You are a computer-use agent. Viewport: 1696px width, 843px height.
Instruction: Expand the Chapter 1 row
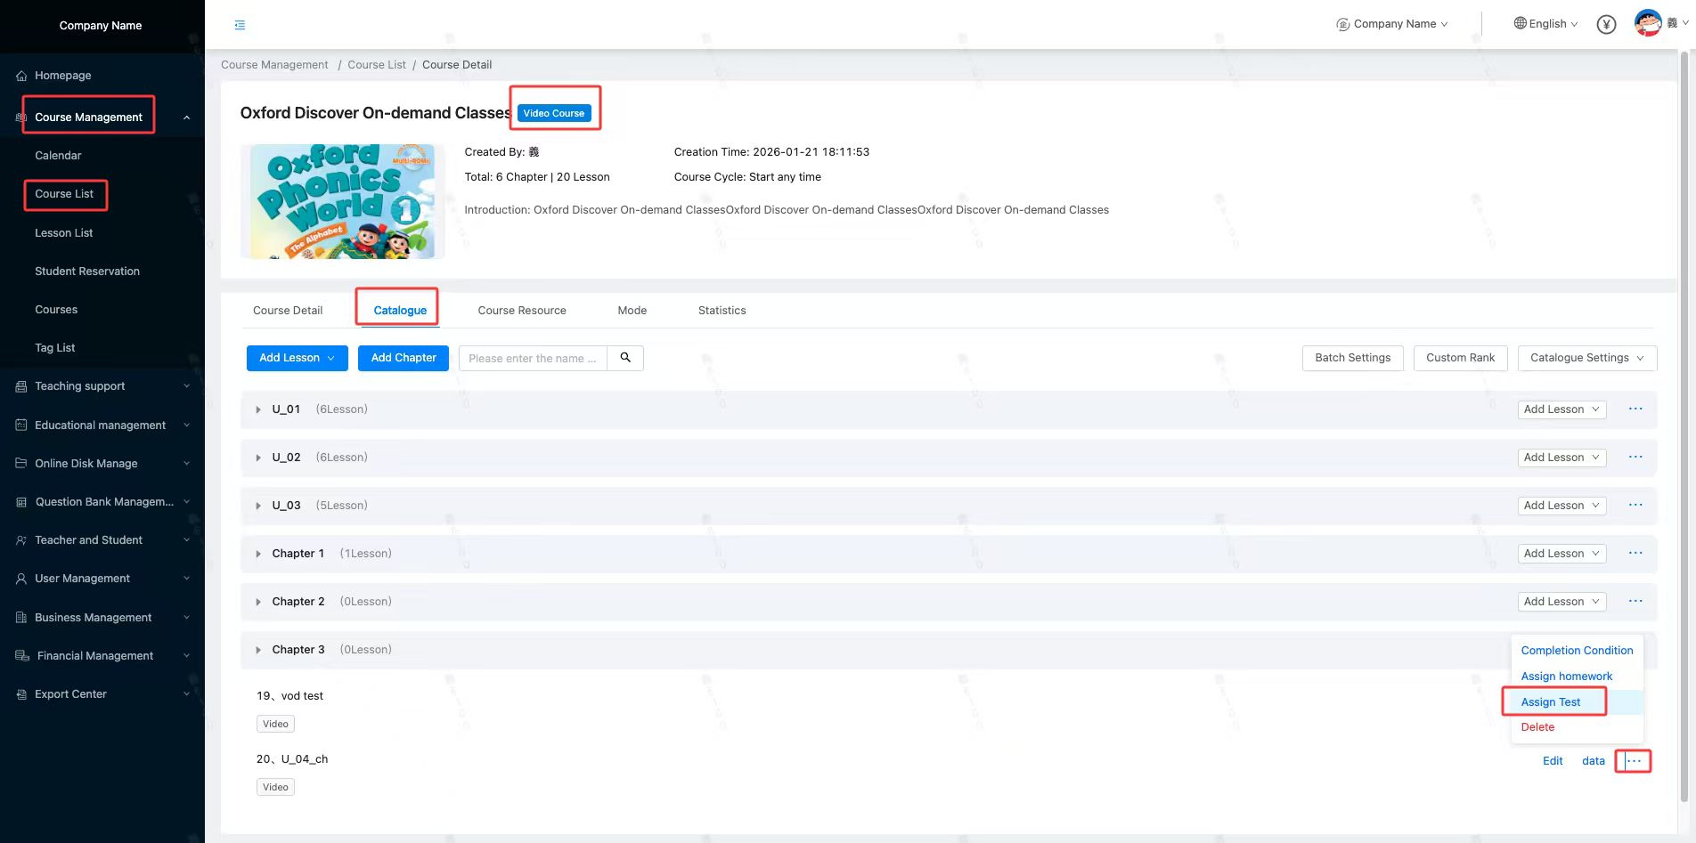(x=258, y=554)
